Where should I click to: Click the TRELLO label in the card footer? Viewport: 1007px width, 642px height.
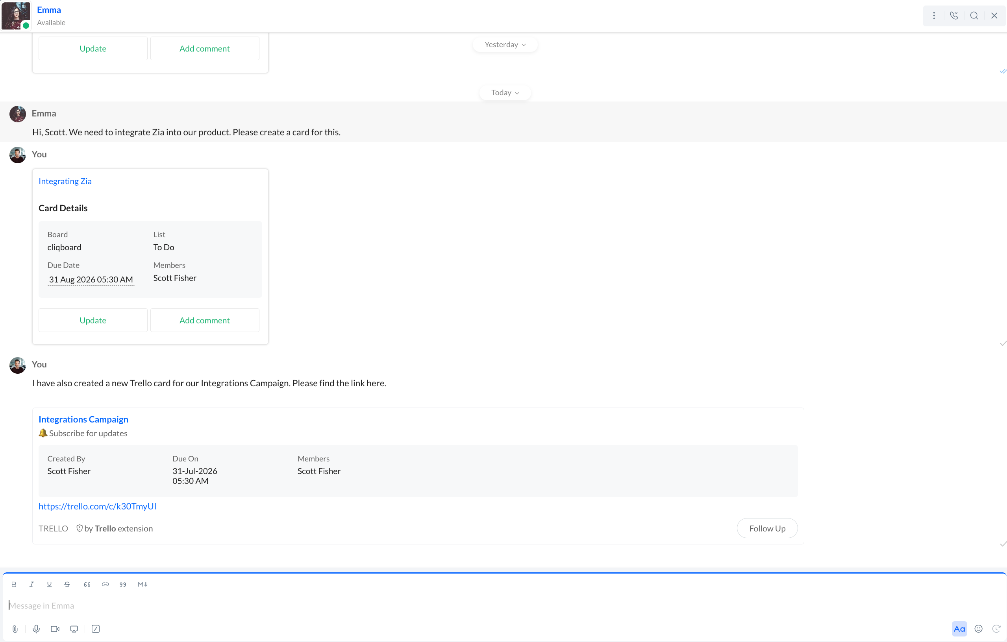tap(53, 529)
